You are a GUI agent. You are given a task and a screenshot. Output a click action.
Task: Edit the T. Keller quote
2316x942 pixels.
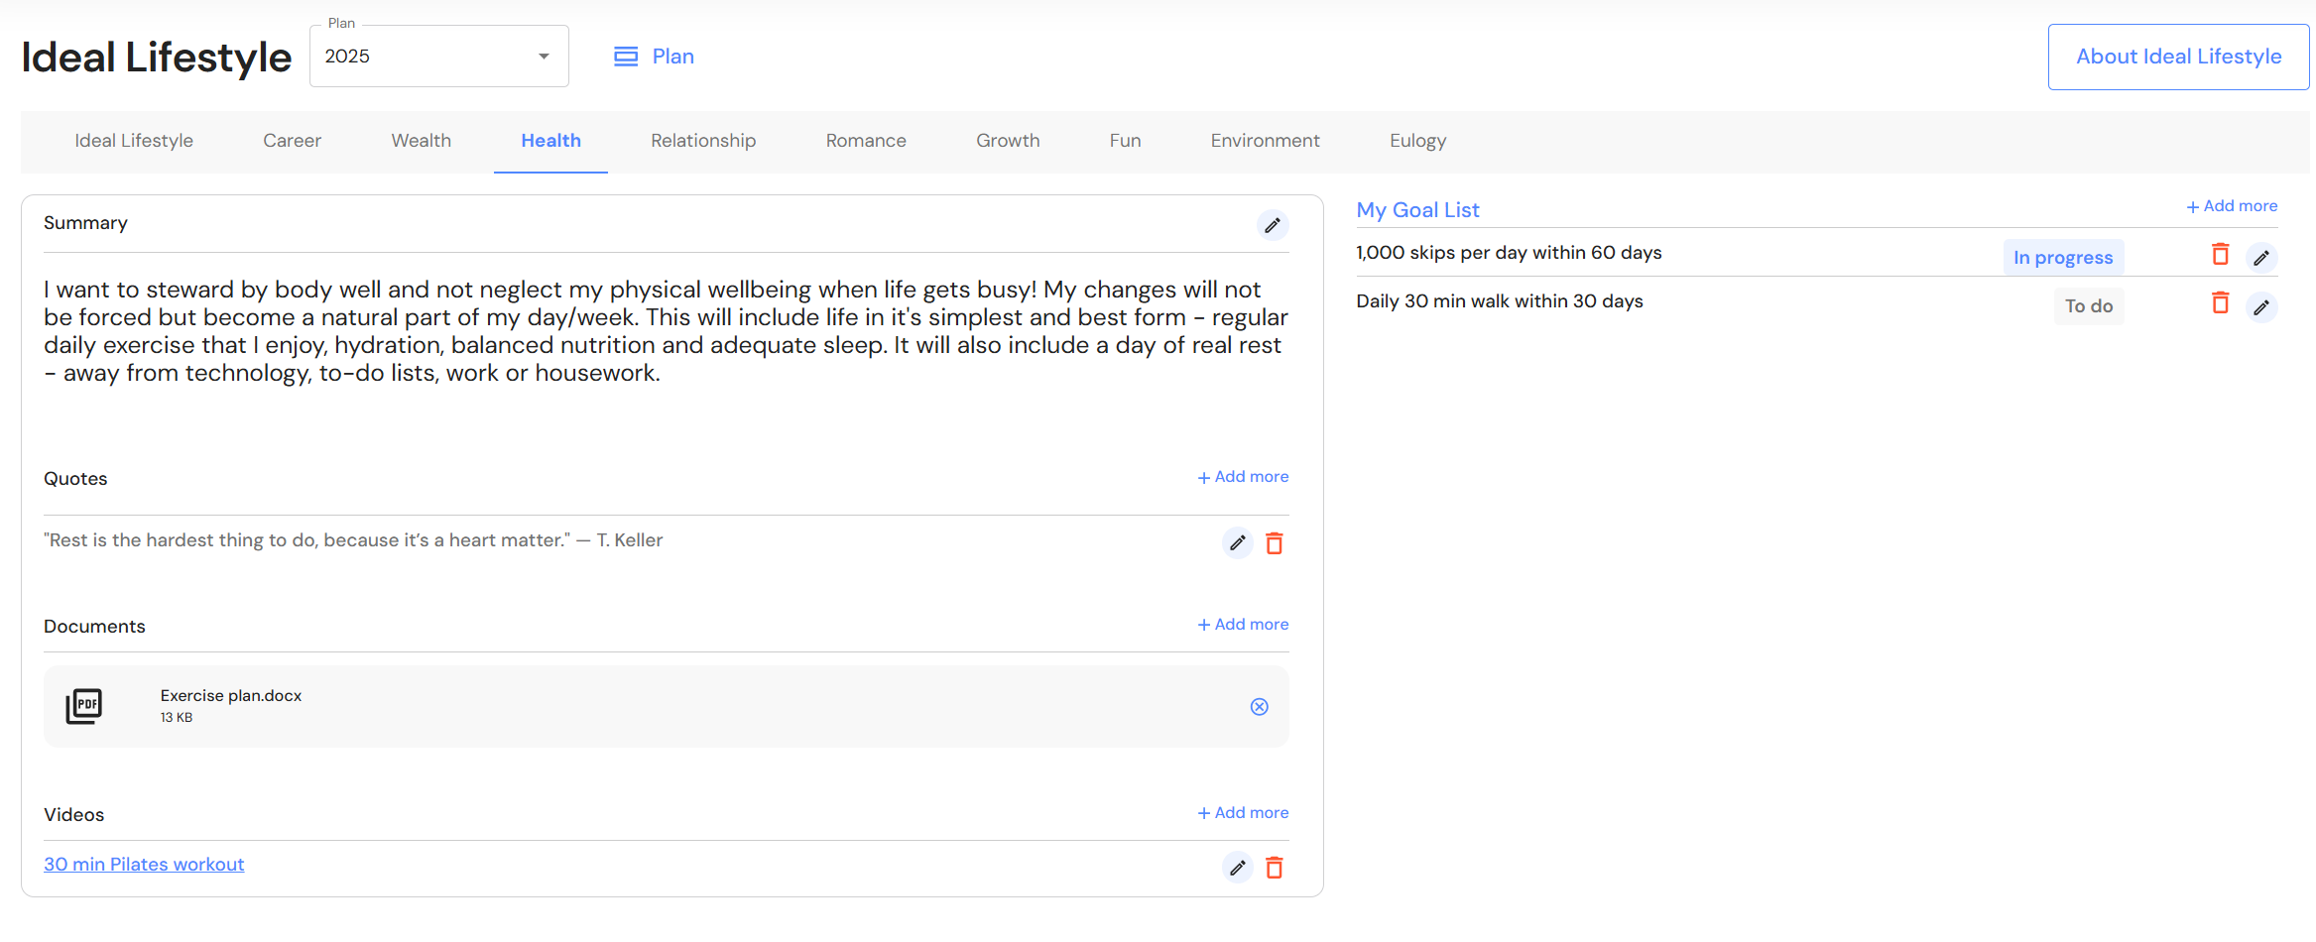click(x=1237, y=542)
